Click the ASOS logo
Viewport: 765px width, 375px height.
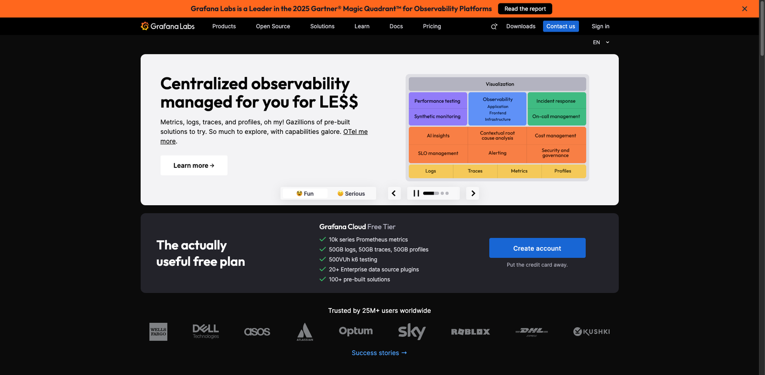(x=257, y=331)
